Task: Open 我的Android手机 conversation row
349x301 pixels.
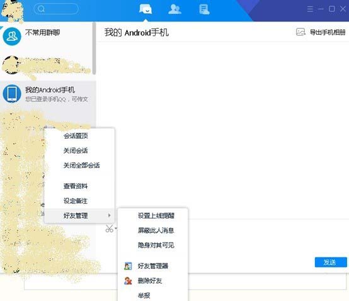Action: 48,94
